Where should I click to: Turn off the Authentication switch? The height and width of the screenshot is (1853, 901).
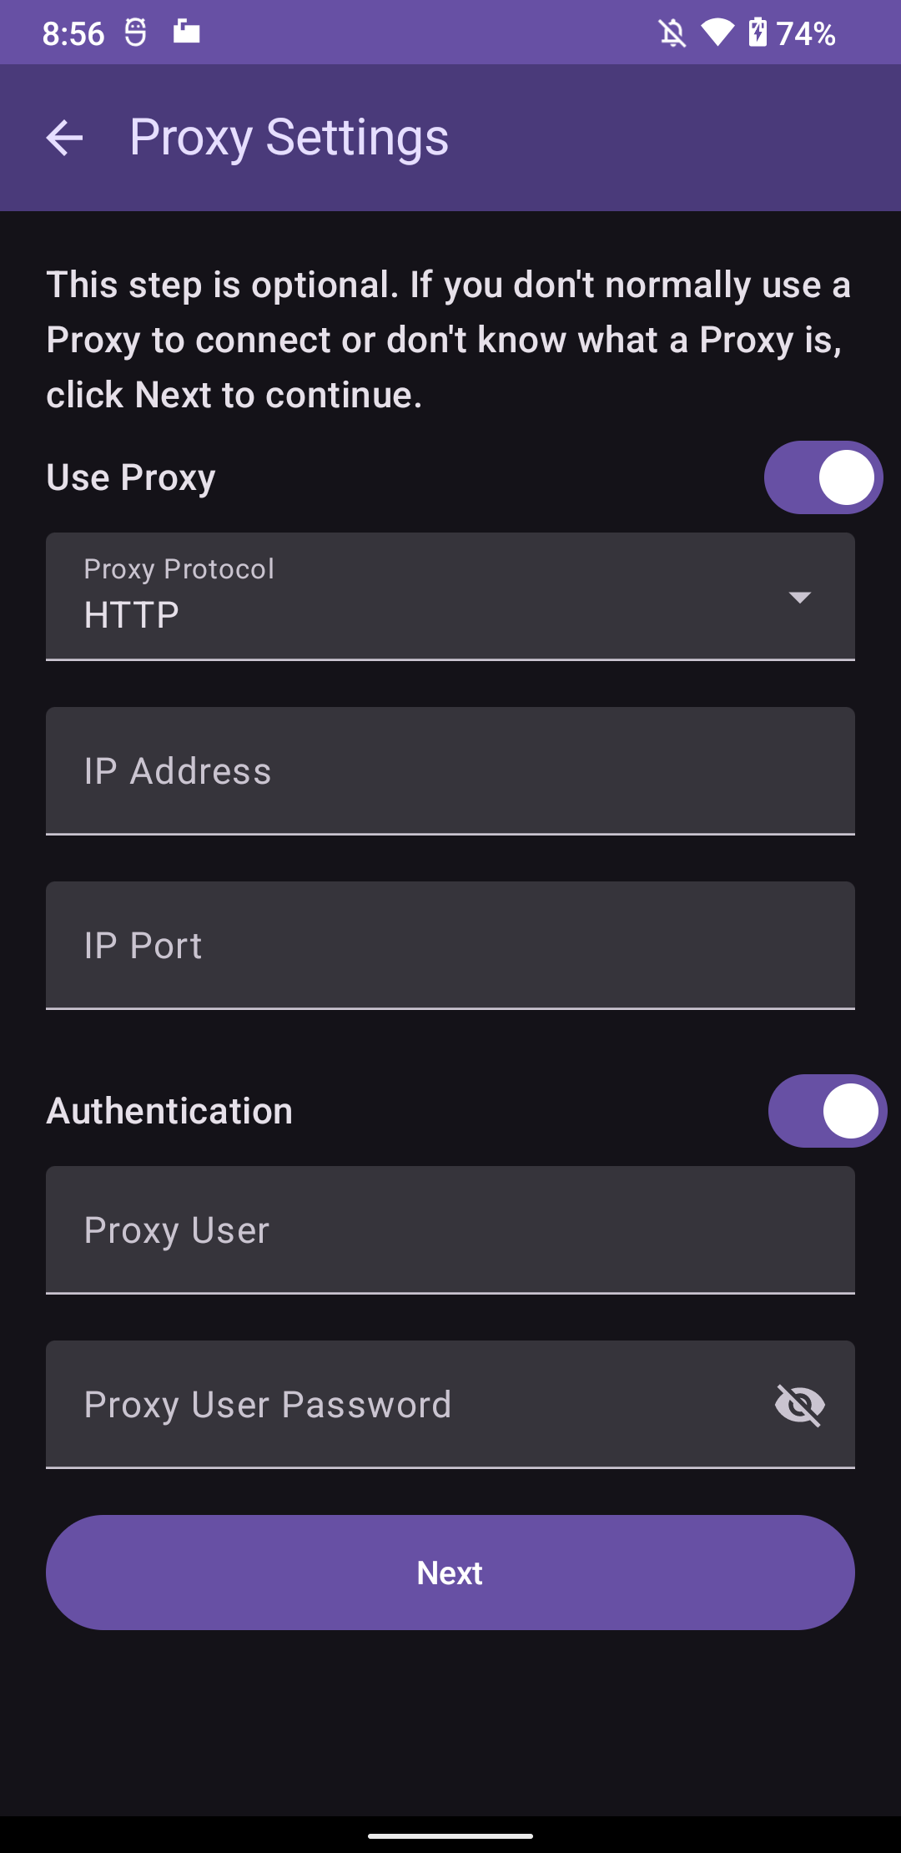(x=827, y=1111)
